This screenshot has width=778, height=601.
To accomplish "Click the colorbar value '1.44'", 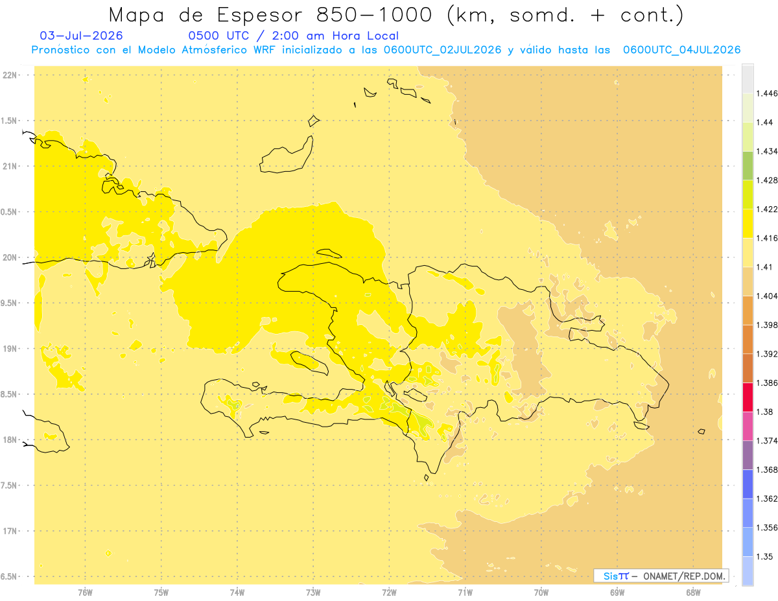I will 766,123.
